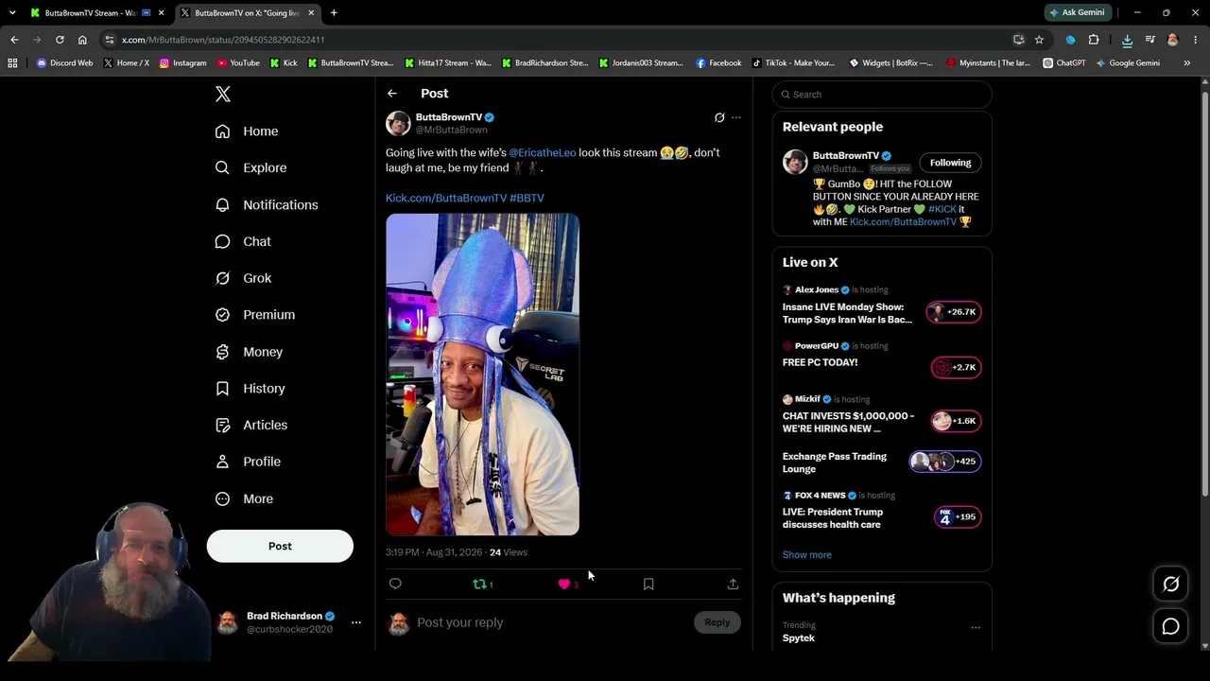Viewport: 1210px width, 681px height.
Task: Click the Reply button
Action: (717, 622)
